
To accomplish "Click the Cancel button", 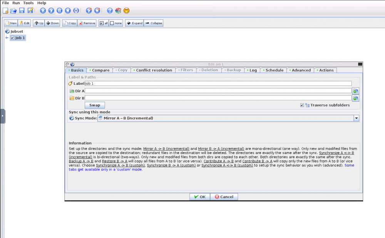I will click(224, 197).
